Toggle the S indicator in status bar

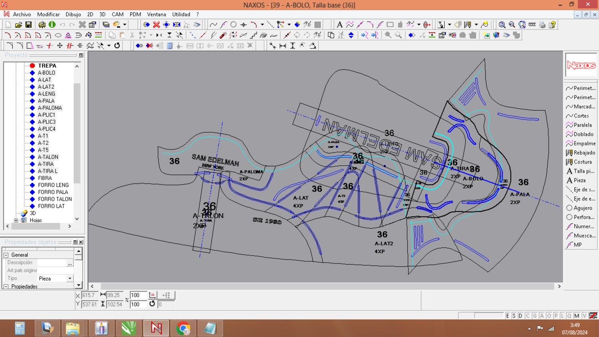pos(514,316)
